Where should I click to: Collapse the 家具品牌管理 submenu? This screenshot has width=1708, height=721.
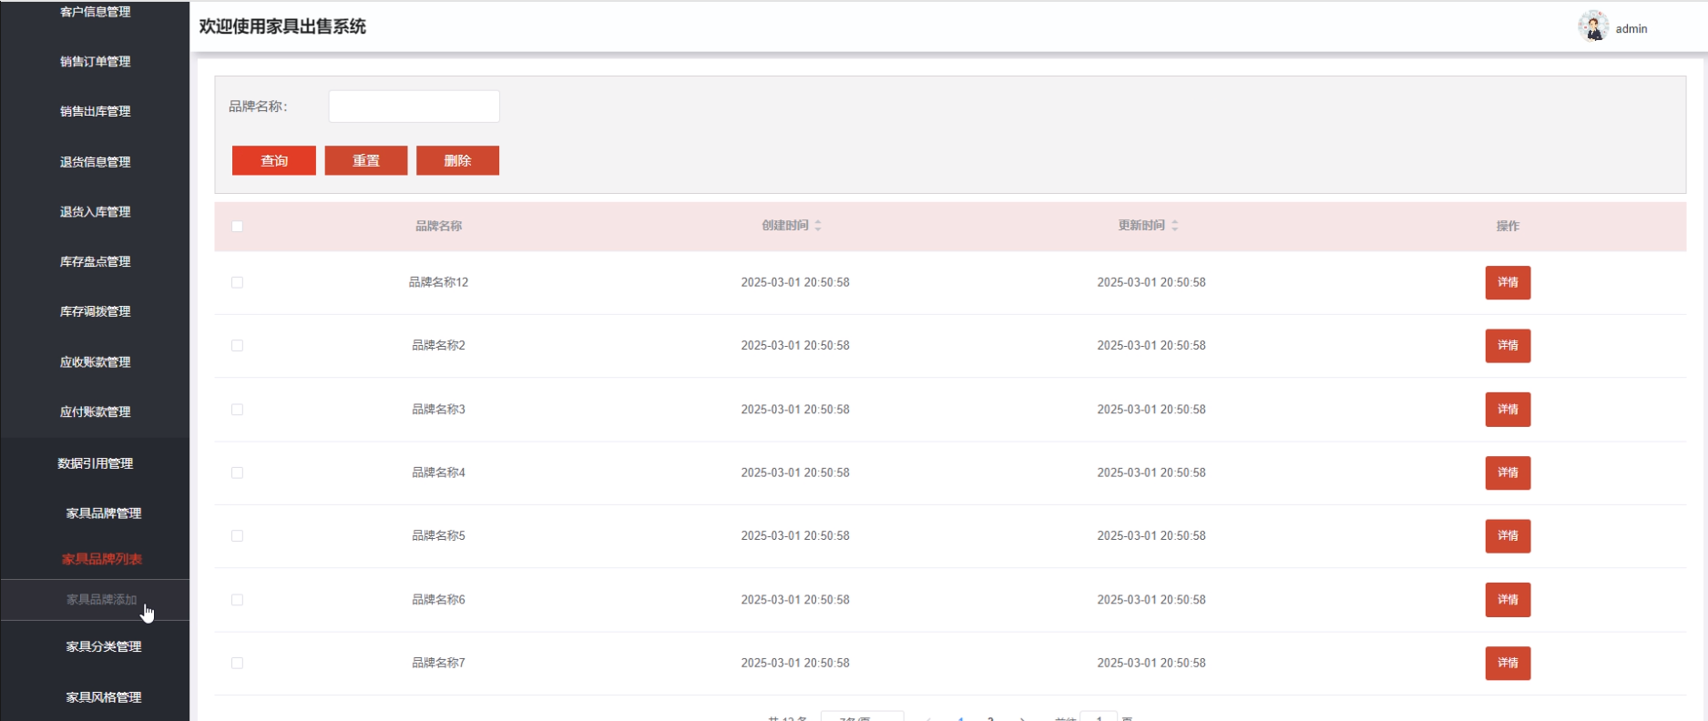pyautogui.click(x=103, y=513)
